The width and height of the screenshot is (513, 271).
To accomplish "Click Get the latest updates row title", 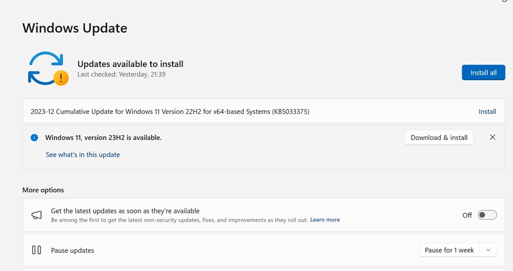I will (x=125, y=211).
